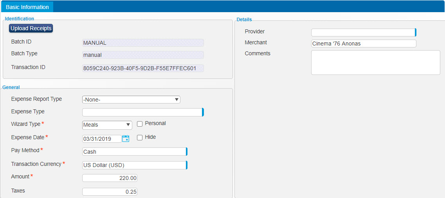Screen dimensions: 445x198
Task: Click the Amount field showing 220.00
Action: click(x=110, y=178)
